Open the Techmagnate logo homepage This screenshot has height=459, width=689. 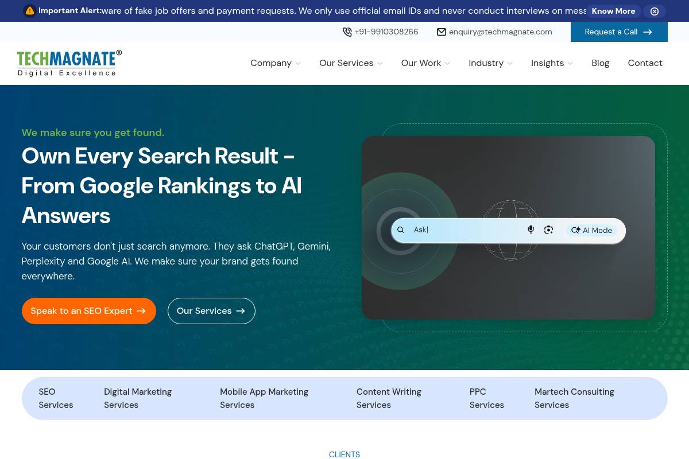(69, 63)
